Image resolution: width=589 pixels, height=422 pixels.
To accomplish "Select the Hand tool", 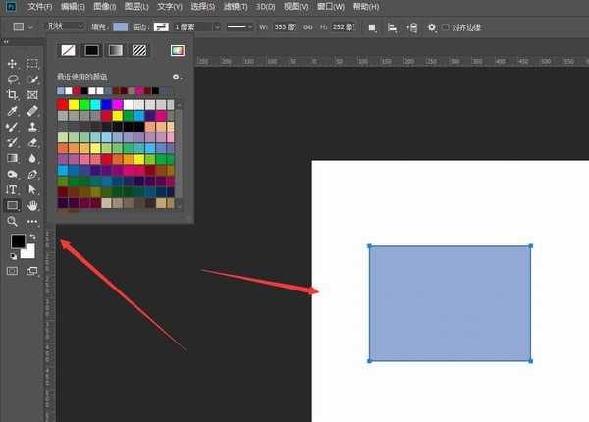I will point(32,205).
